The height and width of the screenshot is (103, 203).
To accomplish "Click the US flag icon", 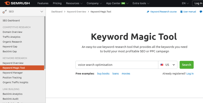I will pyautogui.click(x=162, y=65).
